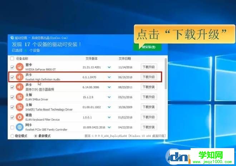Image resolution: width=236 pixels, height=166 pixels.
Task: Click 下载安装 for Realtek PCIe GBE Family Controller
Action: [x=149, y=127]
